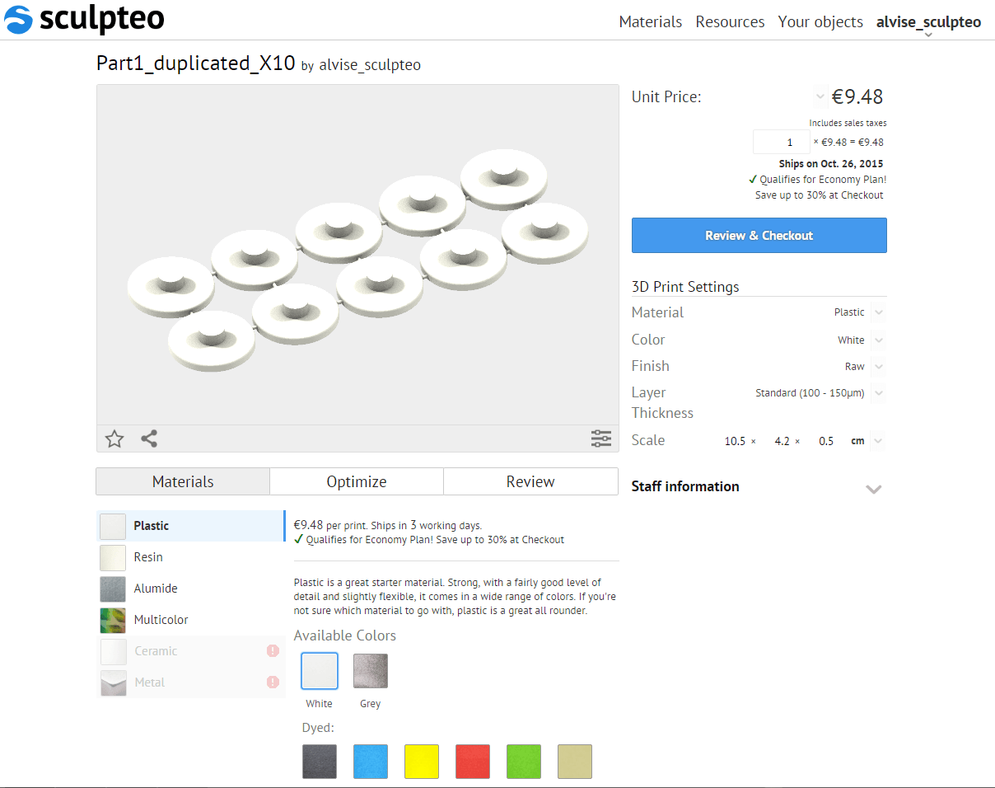Choose the dyed beige color swatch
Screen dimensions: 995x788
point(575,762)
